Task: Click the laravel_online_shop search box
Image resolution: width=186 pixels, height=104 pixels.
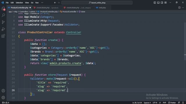Action: [97, 3]
